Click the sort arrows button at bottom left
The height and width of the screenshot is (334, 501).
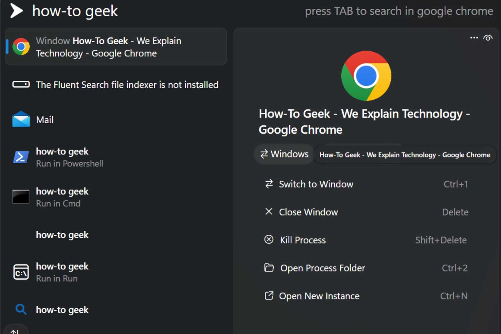pos(15,330)
